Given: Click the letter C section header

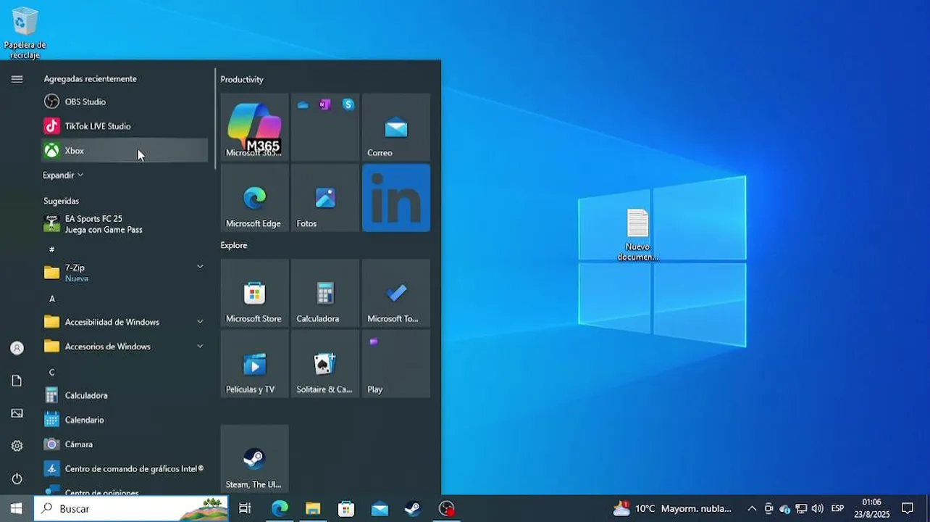Looking at the screenshot, I should (52, 373).
